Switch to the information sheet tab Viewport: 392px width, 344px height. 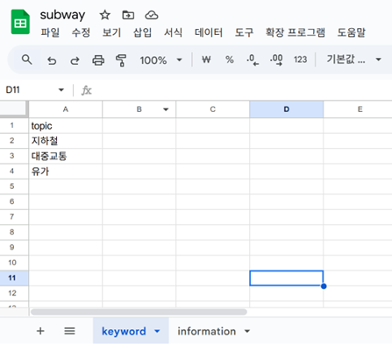pyautogui.click(x=207, y=331)
